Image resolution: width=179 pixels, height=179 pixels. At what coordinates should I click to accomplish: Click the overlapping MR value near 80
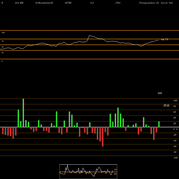point(166,105)
